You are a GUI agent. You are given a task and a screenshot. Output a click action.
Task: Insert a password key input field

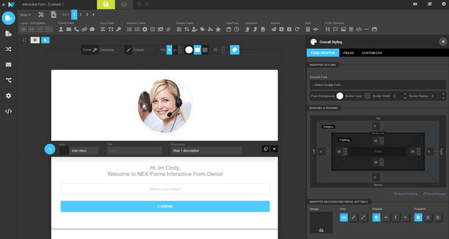pos(119,29)
